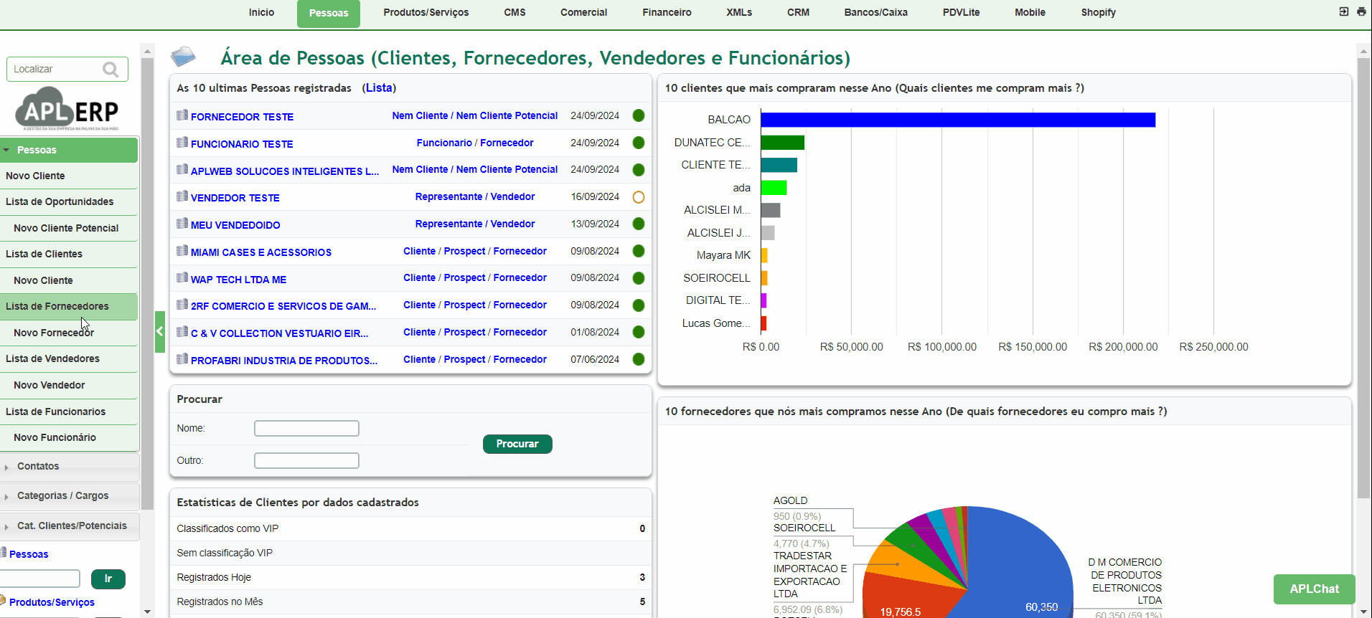Click the record icon beside VENDEDOR TESTE
This screenshot has width=1372, height=618.
(182, 196)
